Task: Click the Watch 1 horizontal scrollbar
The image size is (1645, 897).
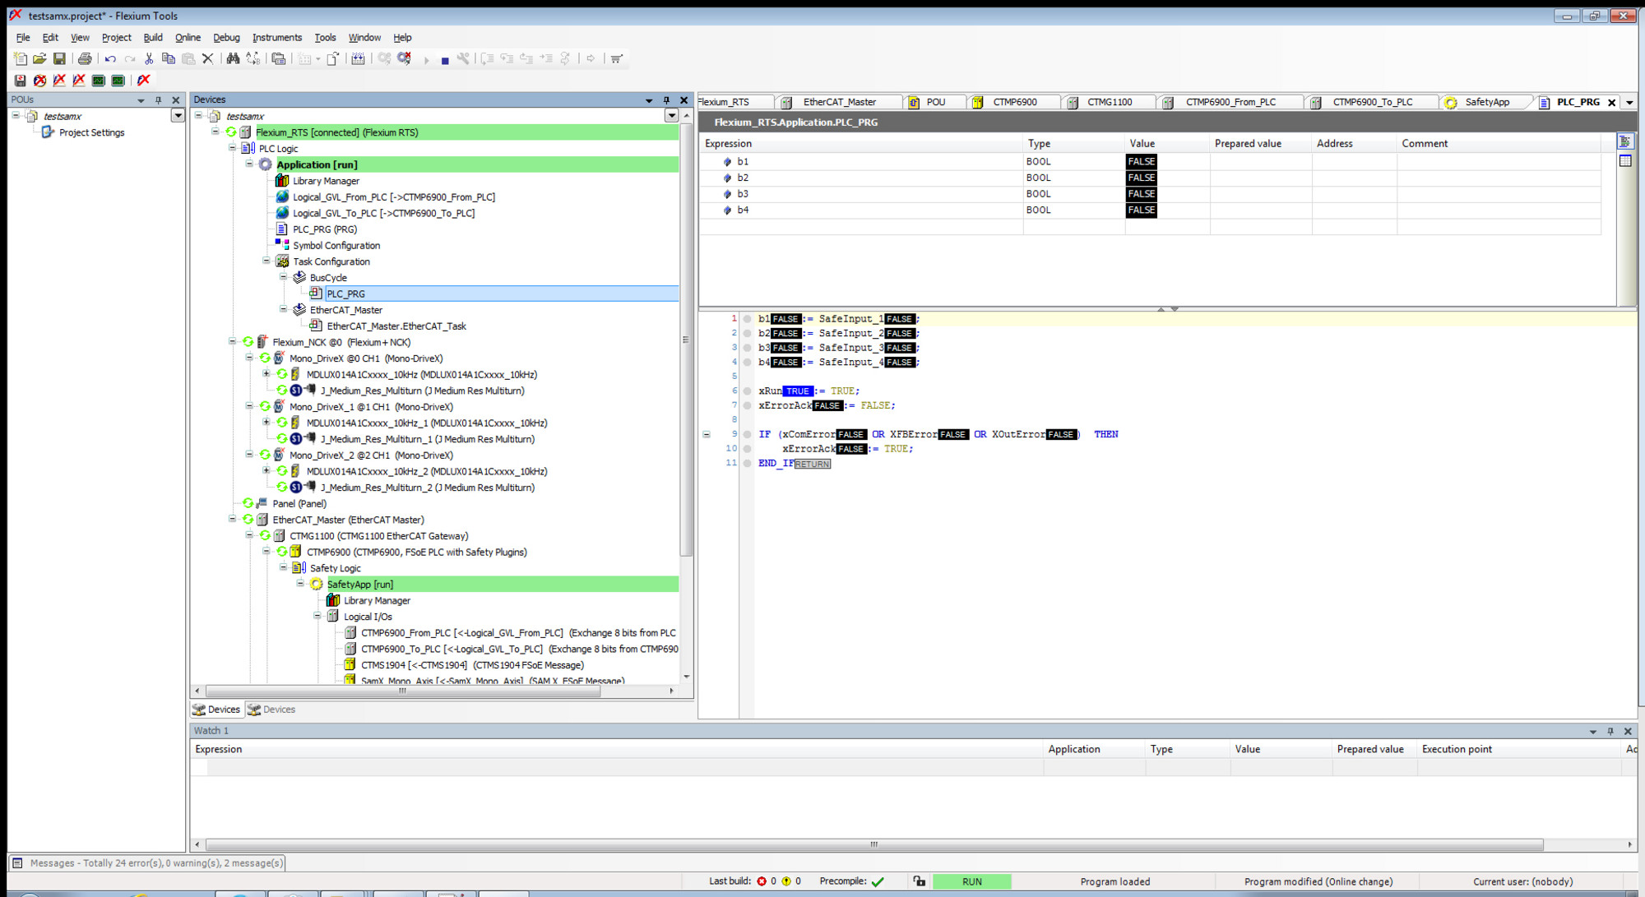Action: [x=873, y=844]
